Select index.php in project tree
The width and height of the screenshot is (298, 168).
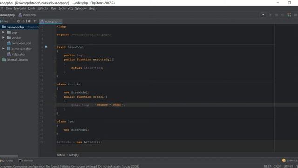pyautogui.click(x=16, y=54)
